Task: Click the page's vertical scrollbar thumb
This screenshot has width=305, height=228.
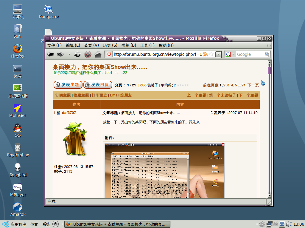Action: pyautogui.click(x=270, y=70)
